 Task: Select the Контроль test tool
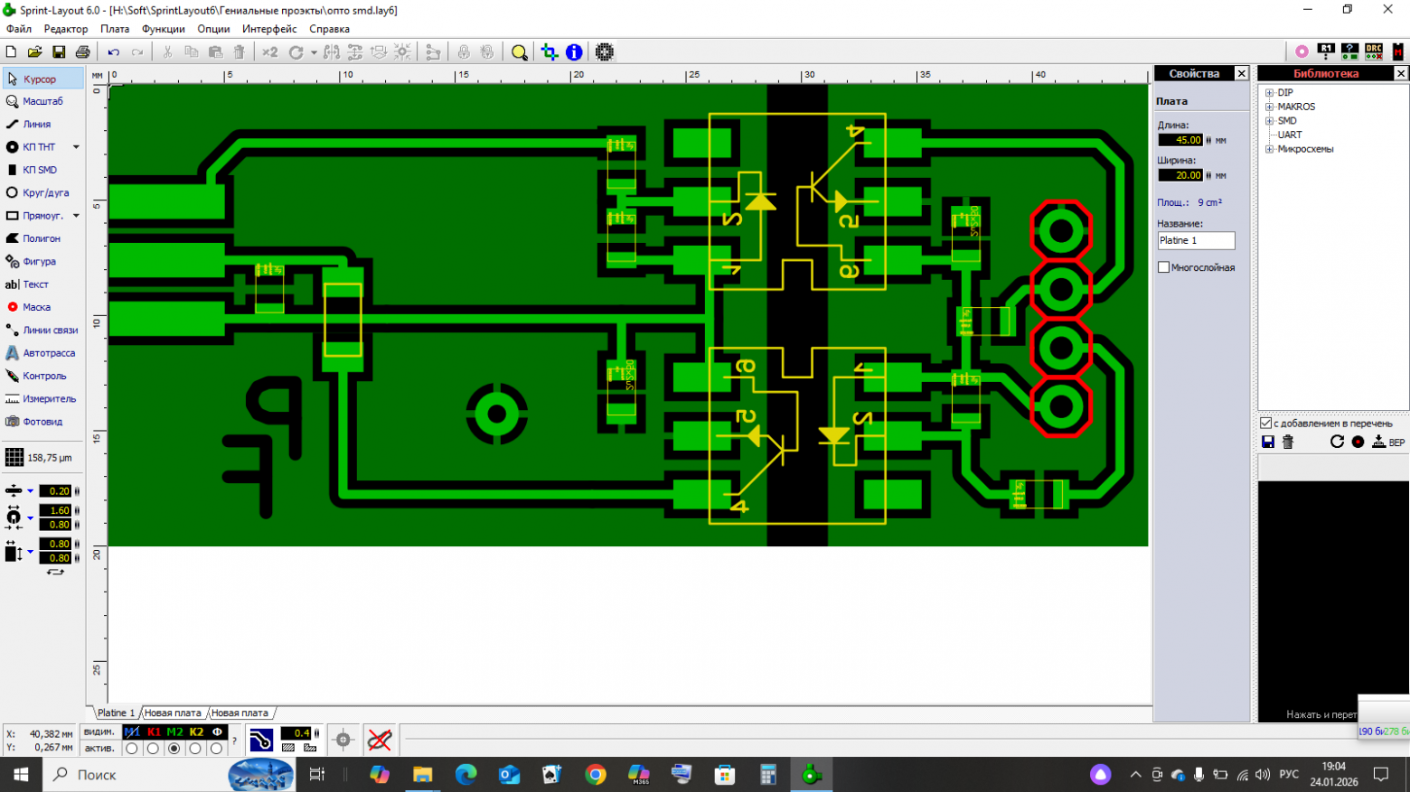point(43,376)
